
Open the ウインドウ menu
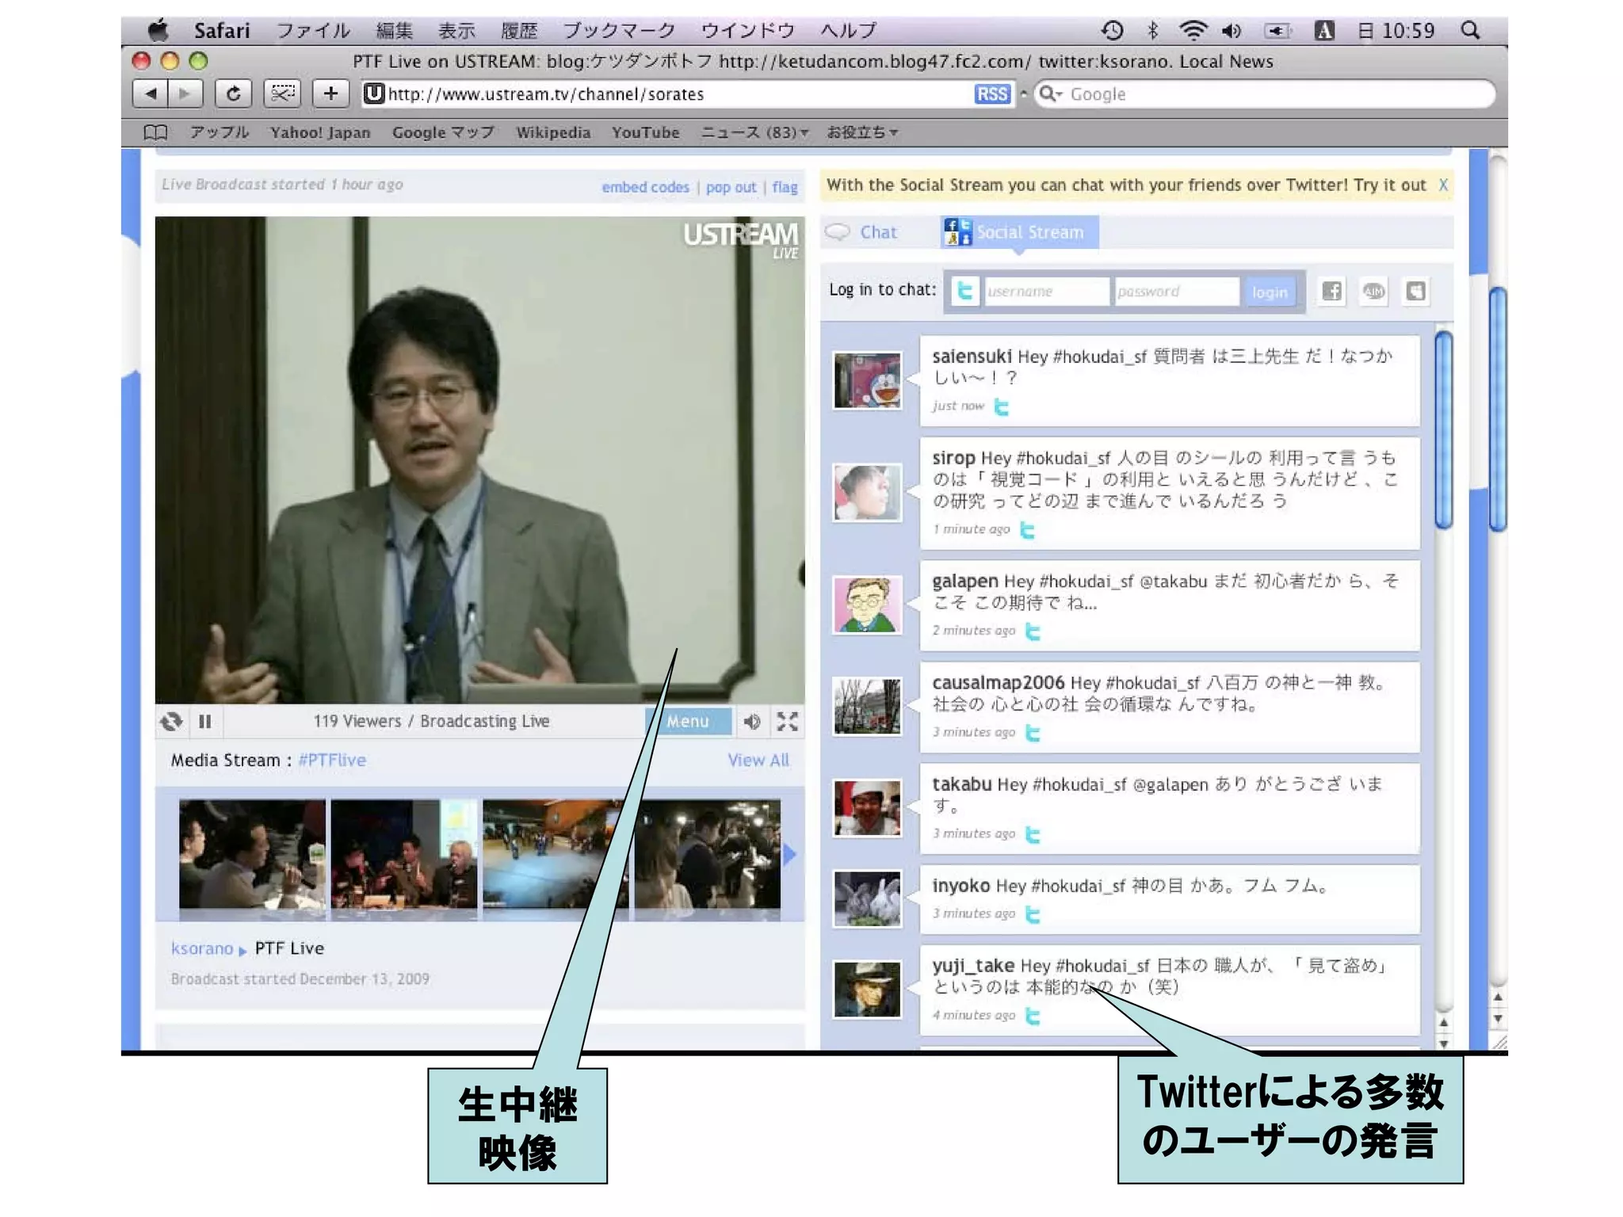[x=748, y=30]
